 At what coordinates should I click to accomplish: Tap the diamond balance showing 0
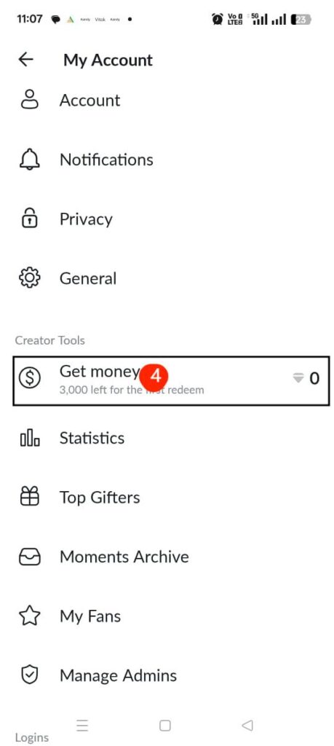306,378
